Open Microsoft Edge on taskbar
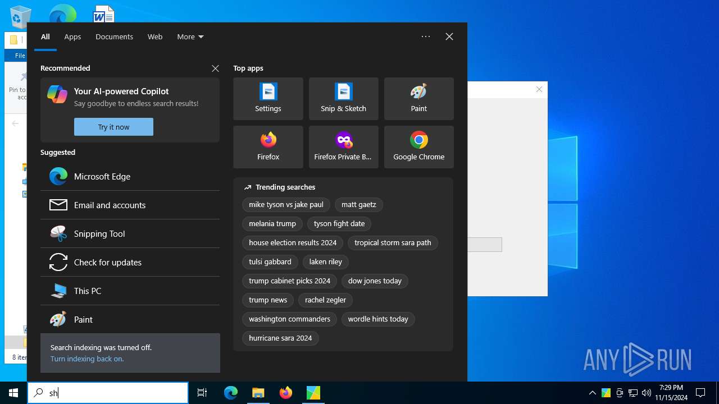The height and width of the screenshot is (404, 719). (231, 393)
